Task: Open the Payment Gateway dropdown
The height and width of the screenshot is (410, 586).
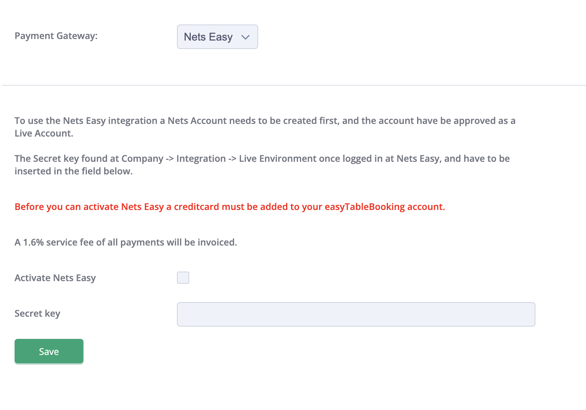Action: click(217, 37)
